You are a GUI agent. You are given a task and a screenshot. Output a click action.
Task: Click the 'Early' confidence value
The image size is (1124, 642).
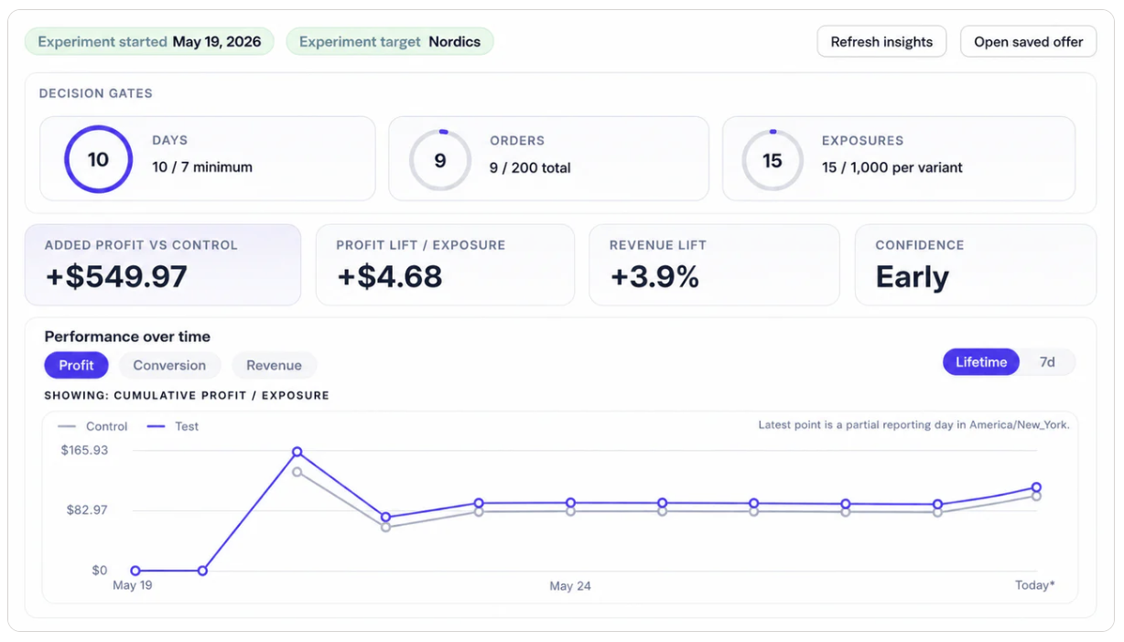click(913, 277)
